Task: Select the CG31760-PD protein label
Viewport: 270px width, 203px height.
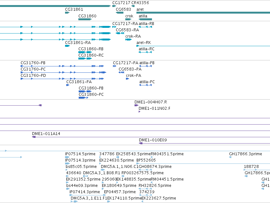Action: click(33, 76)
